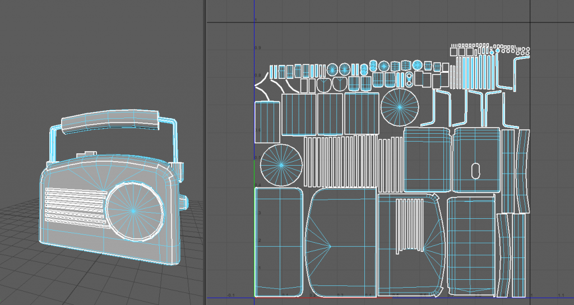Select the rounded UV shell left of slot shell

click(x=427, y=159)
